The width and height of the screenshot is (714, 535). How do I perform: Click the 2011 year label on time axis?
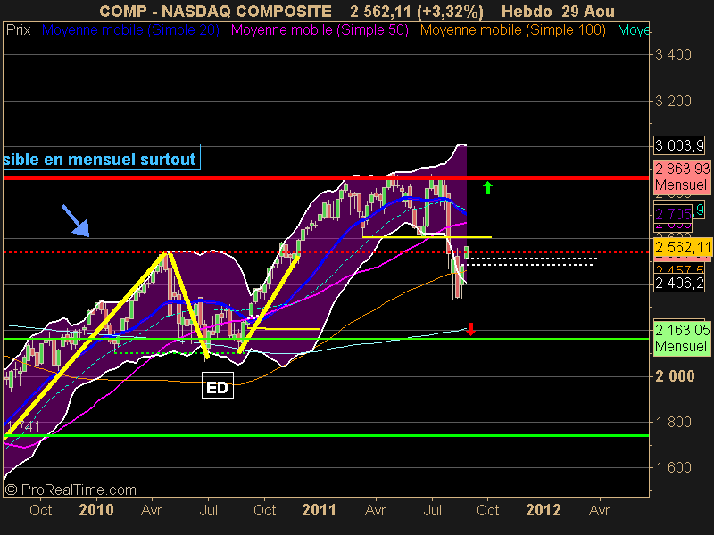319,510
